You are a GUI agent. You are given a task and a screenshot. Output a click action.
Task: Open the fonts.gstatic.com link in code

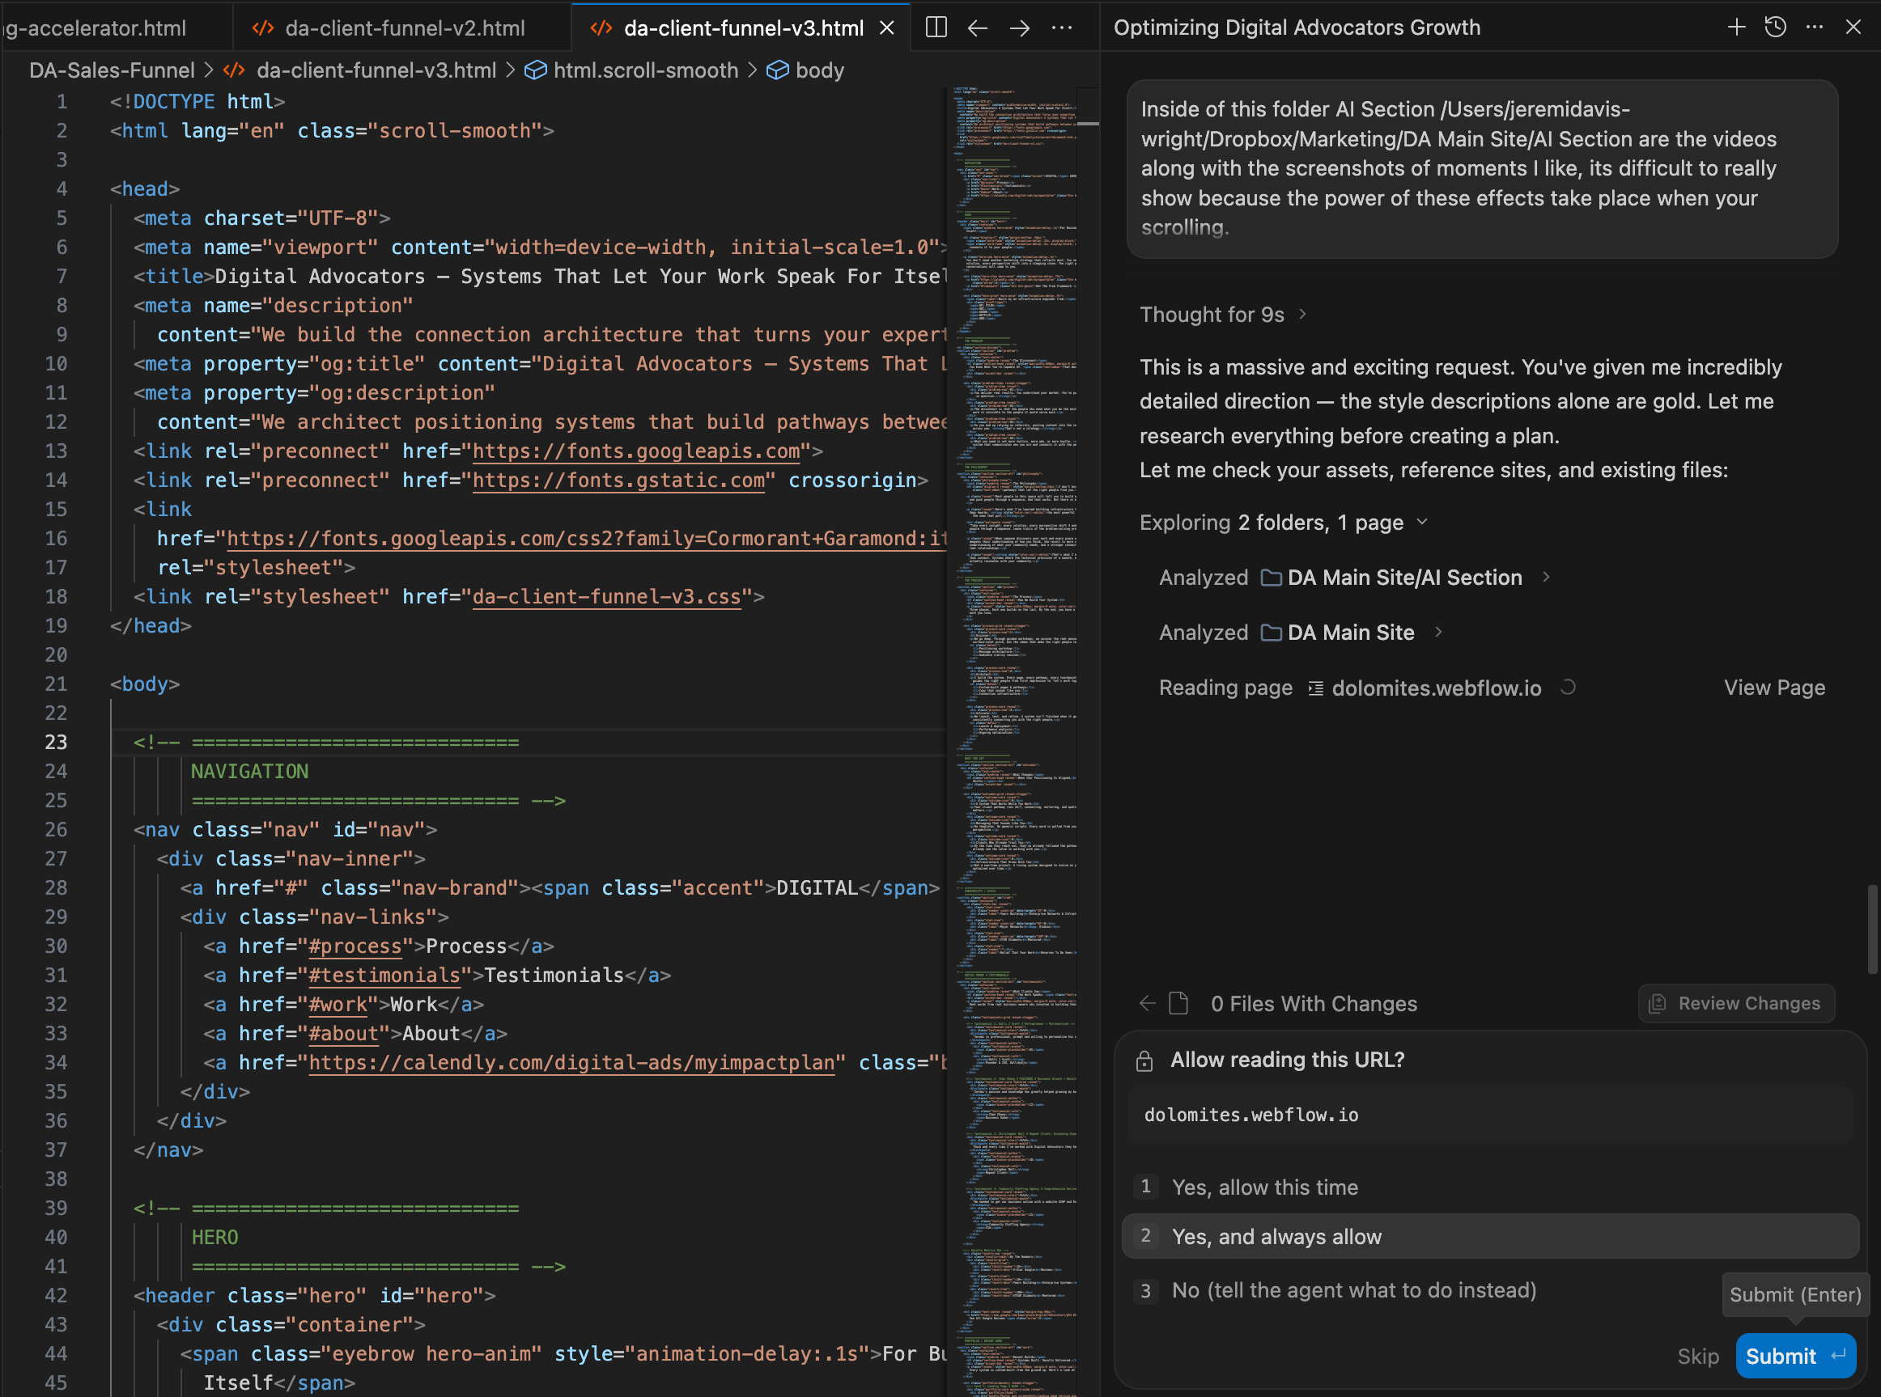618,480
